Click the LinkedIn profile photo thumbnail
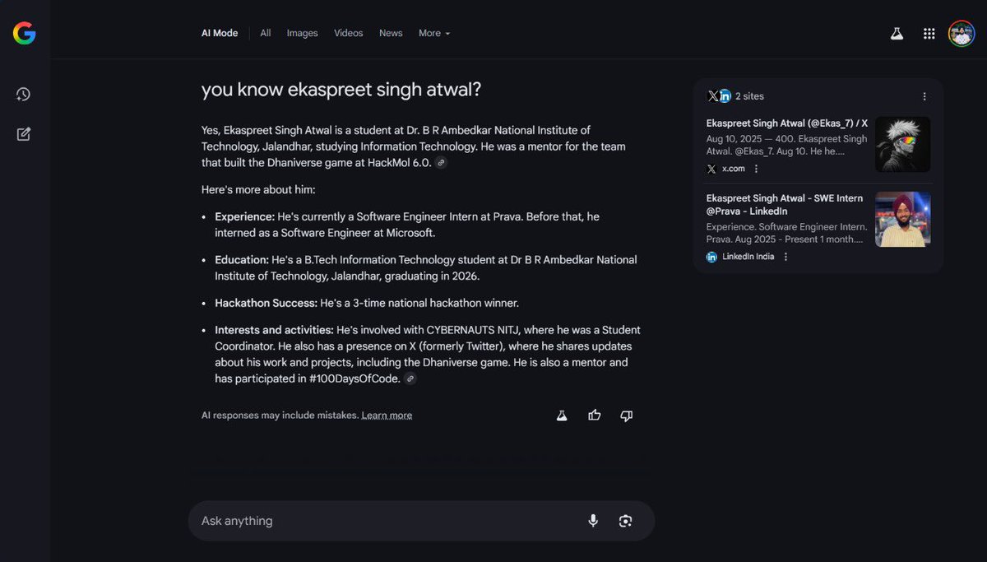 (902, 219)
